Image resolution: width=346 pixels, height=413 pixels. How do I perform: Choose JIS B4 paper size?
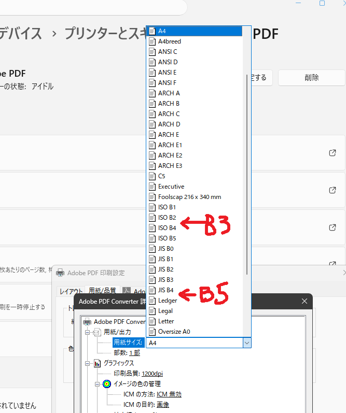point(195,290)
